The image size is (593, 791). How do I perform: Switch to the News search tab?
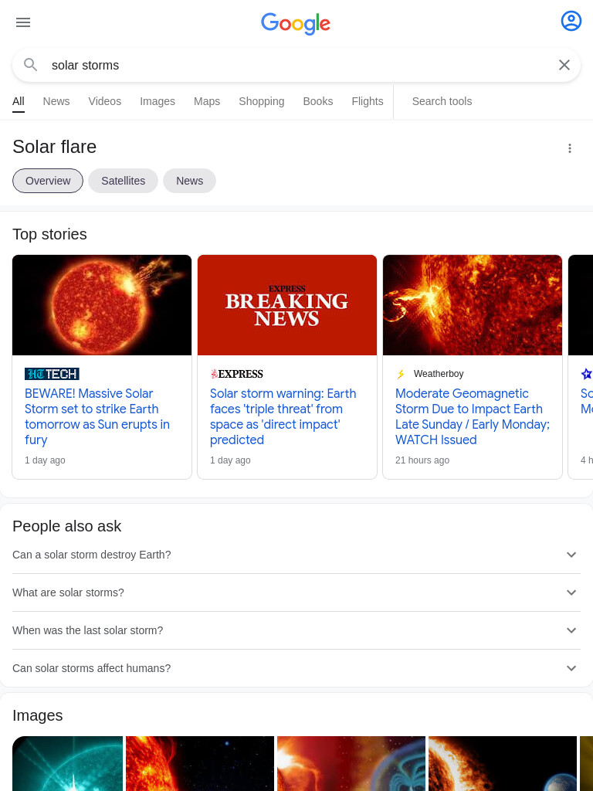(56, 101)
